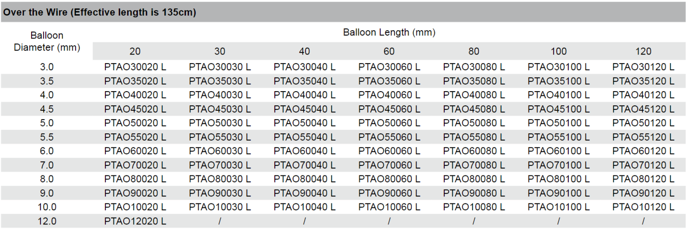Click the Over the Wire section header
Screen dimensions: 687x229
(343, 12)
